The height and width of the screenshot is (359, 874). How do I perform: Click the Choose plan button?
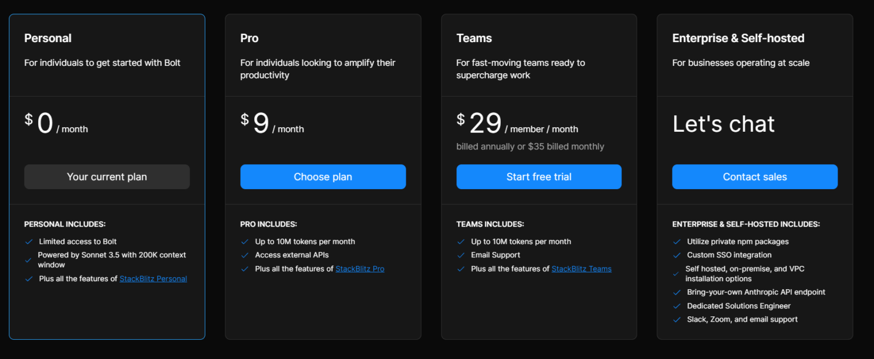click(x=323, y=177)
